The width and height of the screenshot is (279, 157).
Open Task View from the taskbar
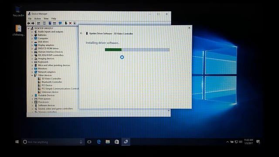(x=89, y=142)
